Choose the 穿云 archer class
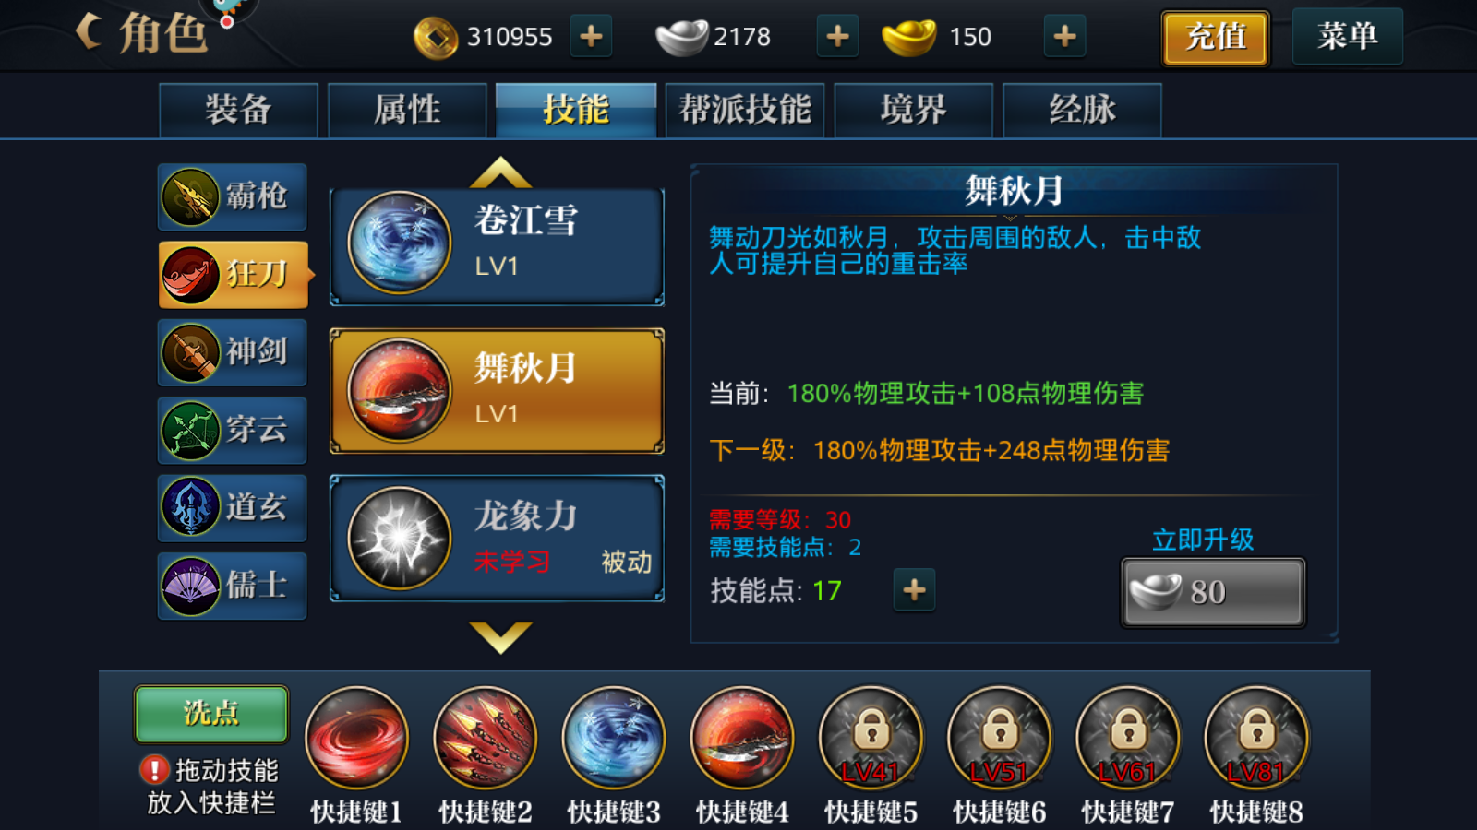Image resolution: width=1477 pixels, height=830 pixels. (x=232, y=430)
